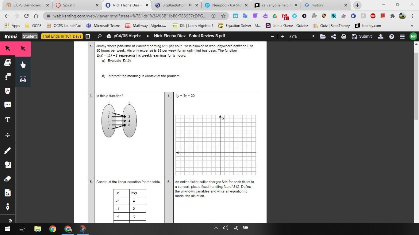
Task: Open the Trial Ends In 101 Days link
Action: click(62, 36)
